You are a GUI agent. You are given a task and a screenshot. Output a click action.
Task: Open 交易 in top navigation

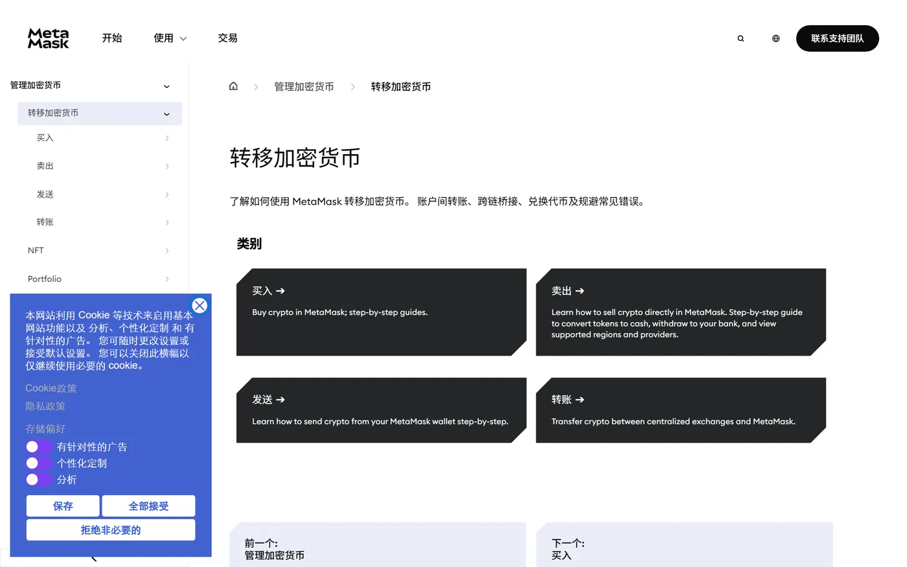227,38
